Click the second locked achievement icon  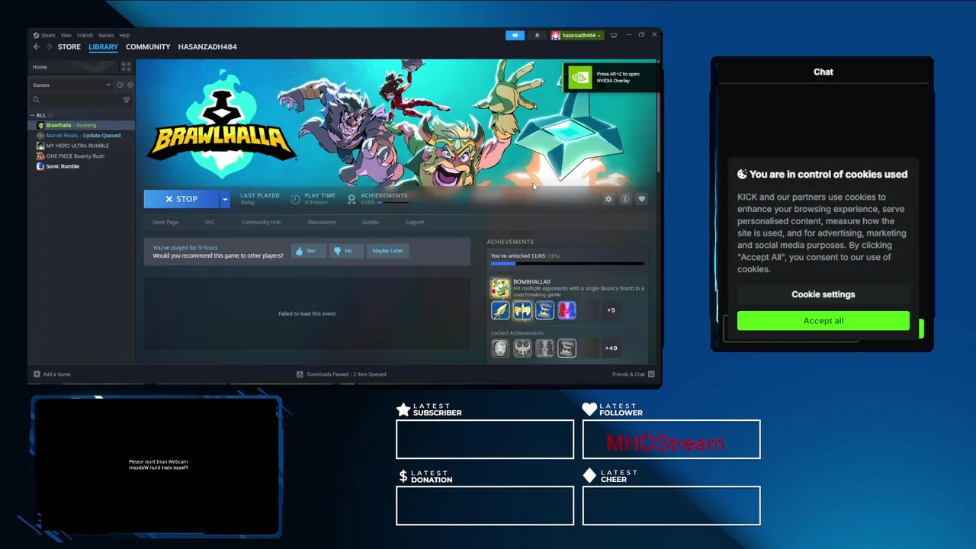522,348
